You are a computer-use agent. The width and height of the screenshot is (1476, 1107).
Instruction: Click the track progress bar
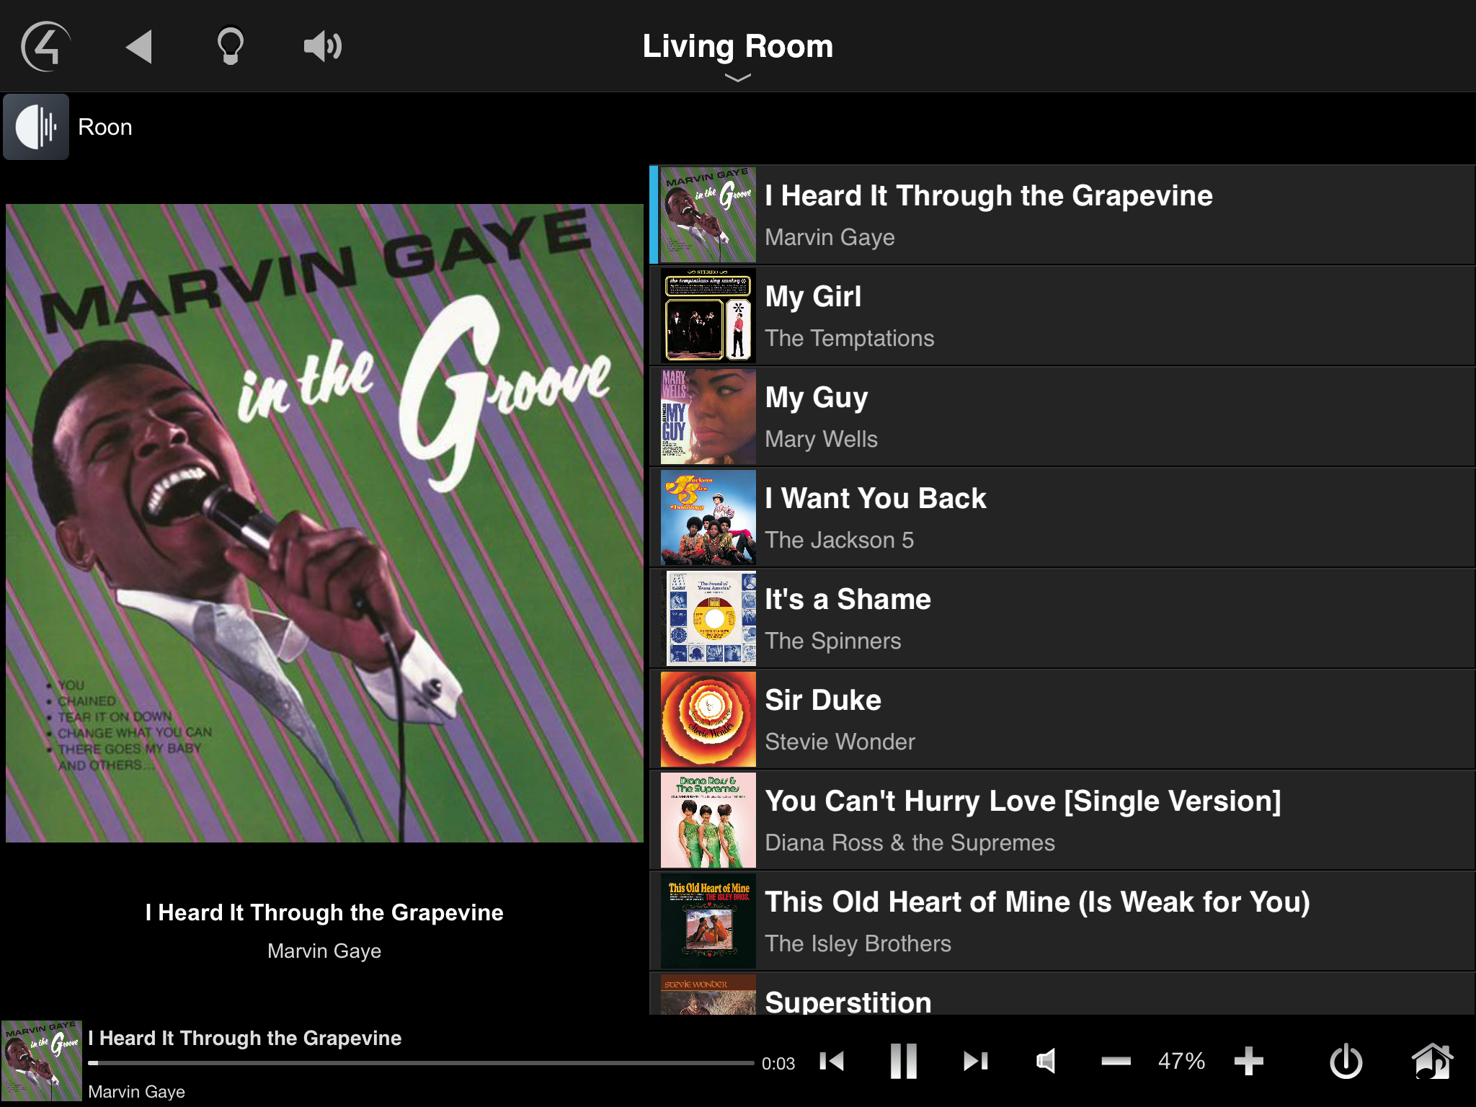point(421,1062)
